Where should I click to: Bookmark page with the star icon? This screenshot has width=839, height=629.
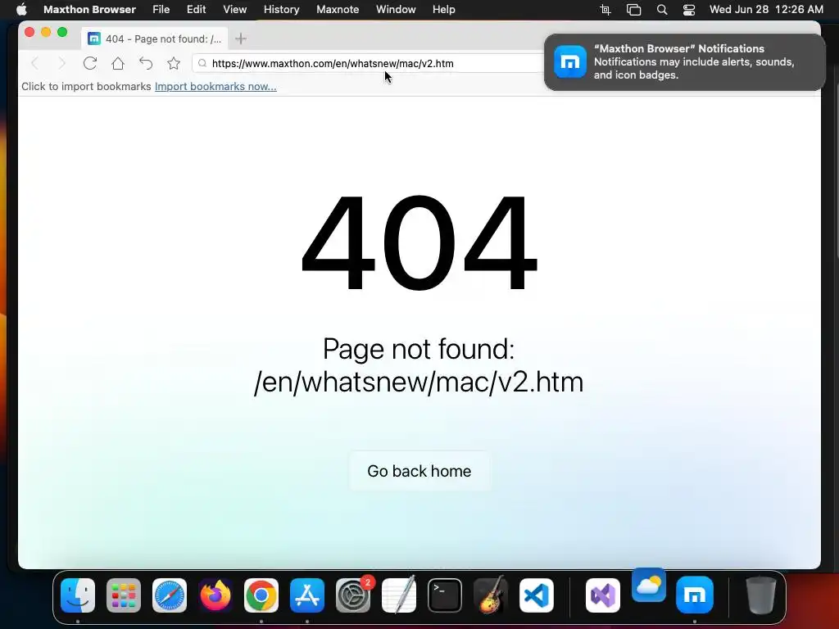174,64
